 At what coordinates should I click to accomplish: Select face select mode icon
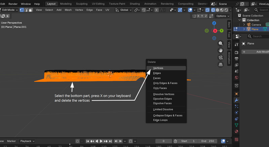tap(31, 10)
